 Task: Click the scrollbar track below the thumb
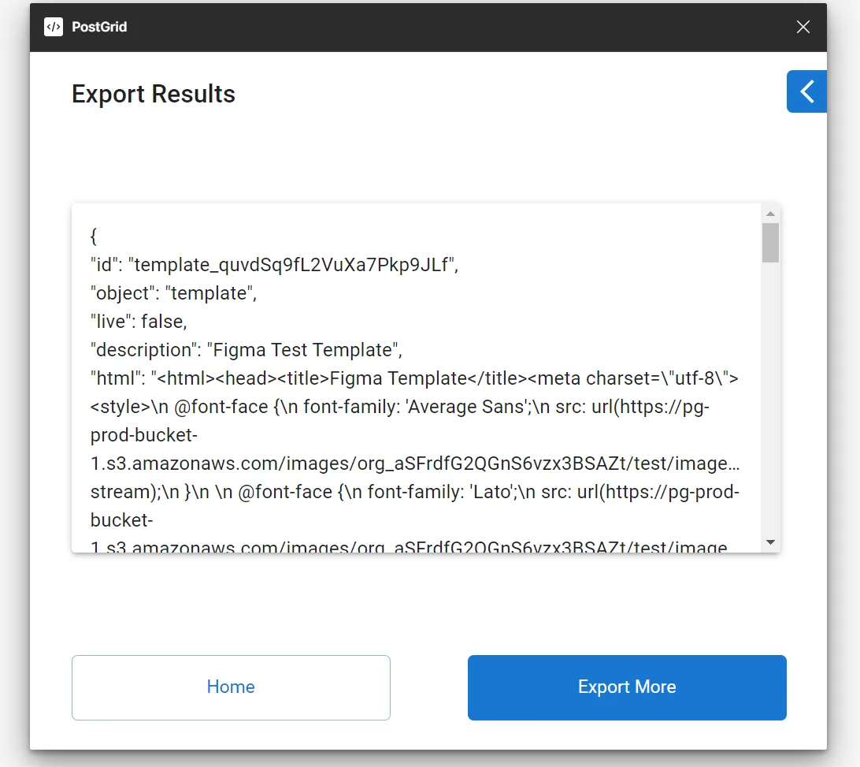(x=770, y=394)
